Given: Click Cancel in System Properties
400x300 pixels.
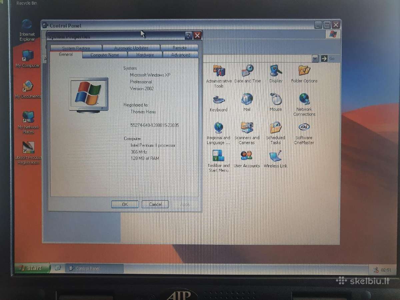Looking at the screenshot, I should (x=155, y=204).
